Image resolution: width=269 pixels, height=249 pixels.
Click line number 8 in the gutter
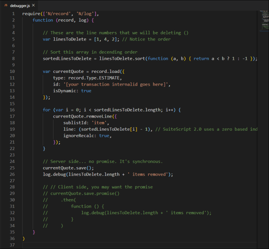pos(13,59)
